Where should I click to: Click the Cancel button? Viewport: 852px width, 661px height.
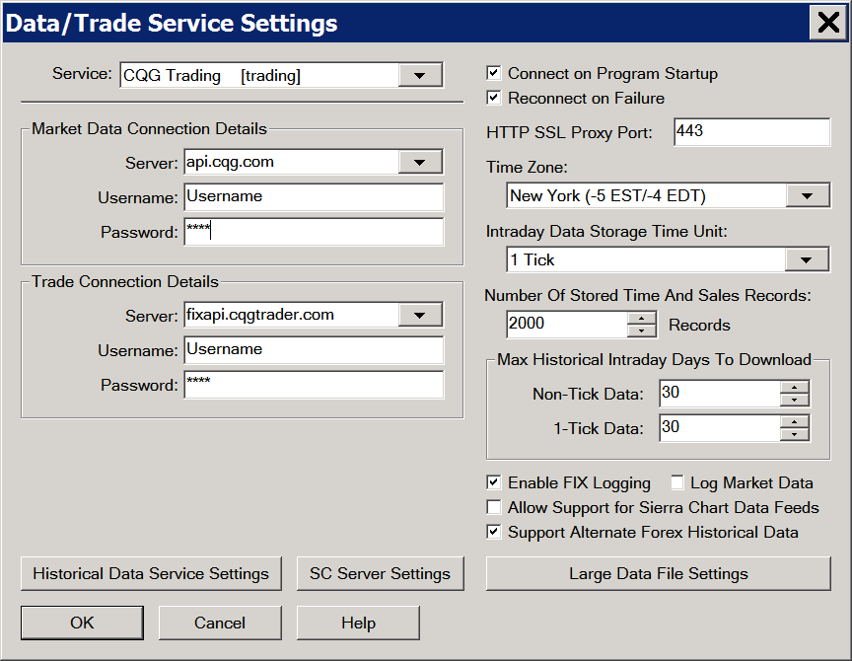(220, 623)
